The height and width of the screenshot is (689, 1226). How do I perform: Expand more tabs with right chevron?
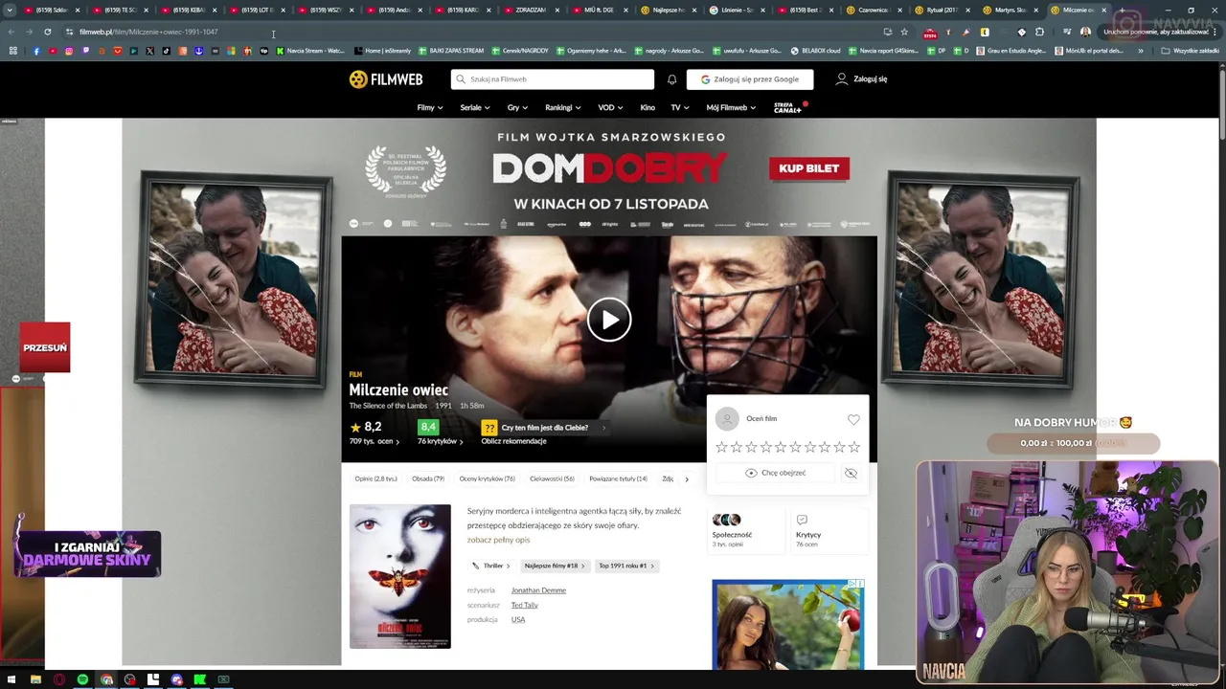(686, 479)
